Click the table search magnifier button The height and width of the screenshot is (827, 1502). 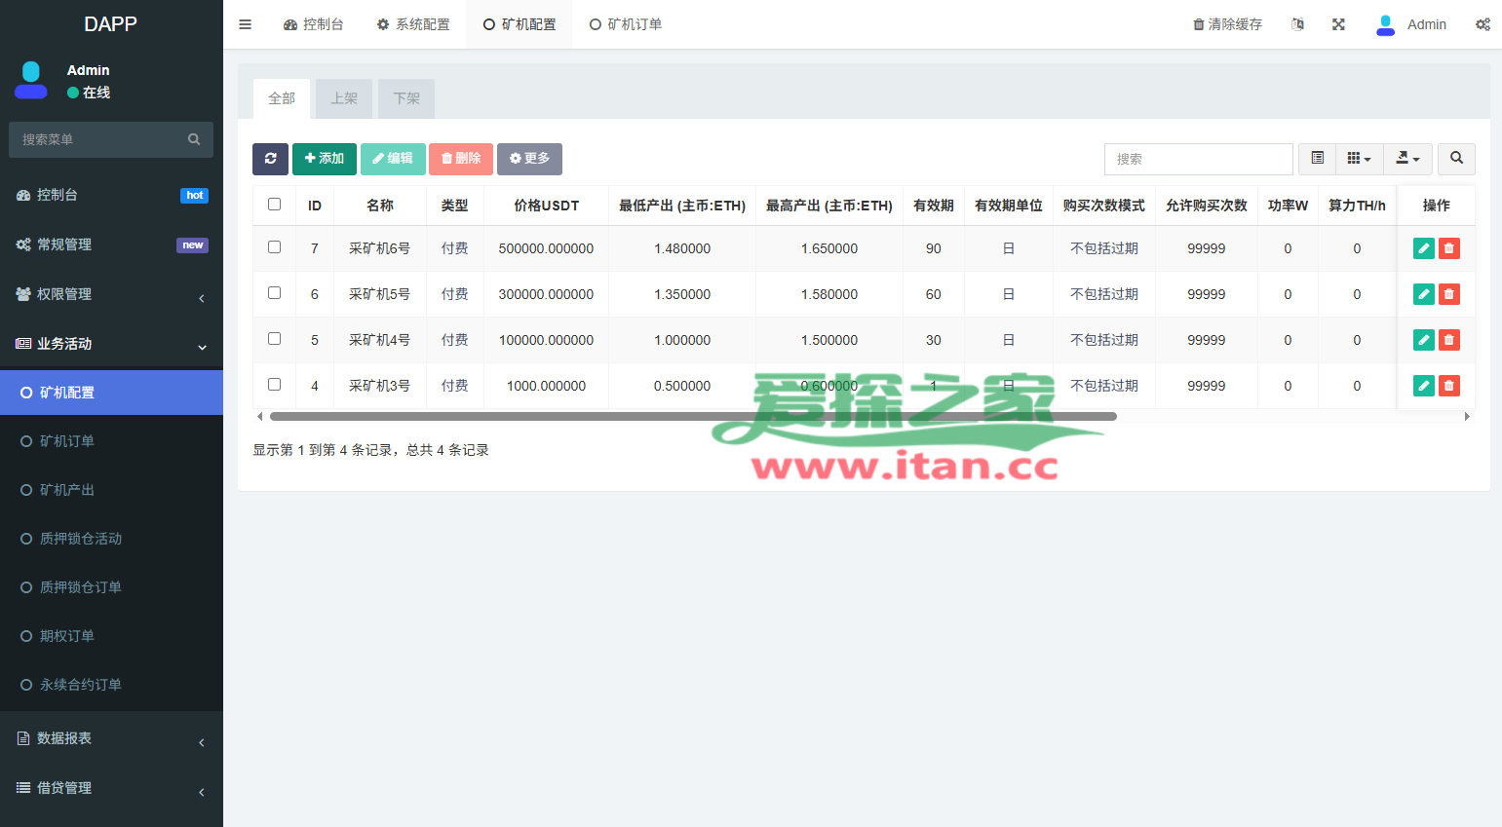pyautogui.click(x=1456, y=159)
